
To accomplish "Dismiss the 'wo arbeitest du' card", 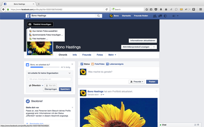I will (x=72, y=64).
